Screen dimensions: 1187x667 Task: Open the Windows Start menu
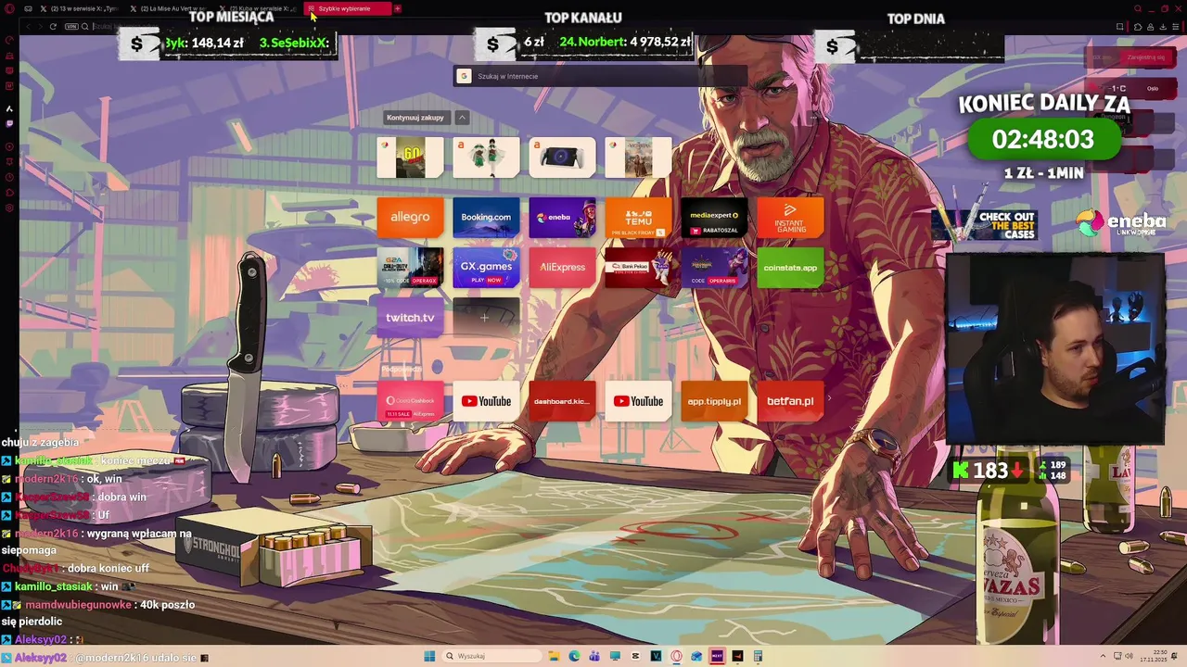point(429,656)
